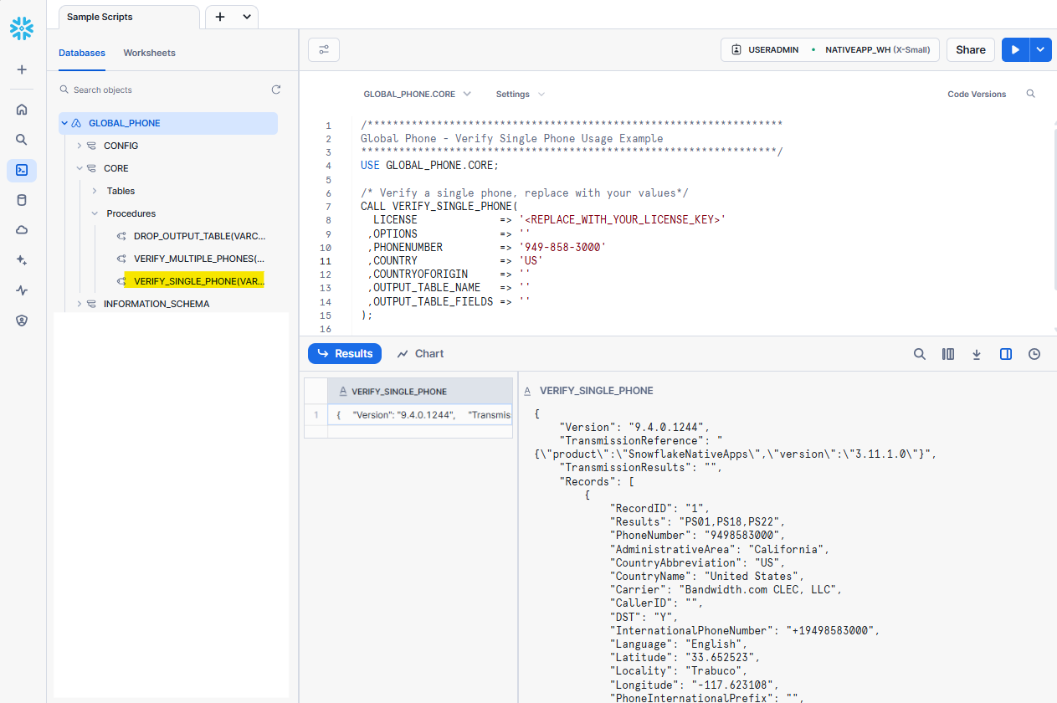Open the USERADMIN role and warehouse selector
The image size is (1057, 703).
pos(830,49)
